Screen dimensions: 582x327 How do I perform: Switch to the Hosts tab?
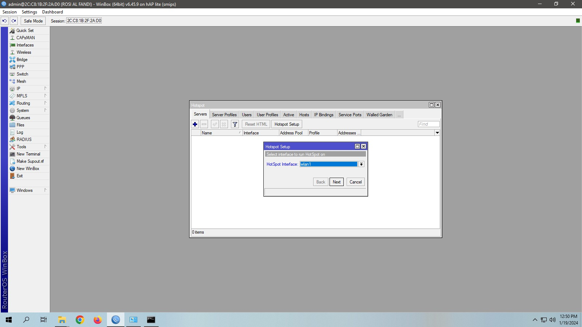tap(304, 115)
